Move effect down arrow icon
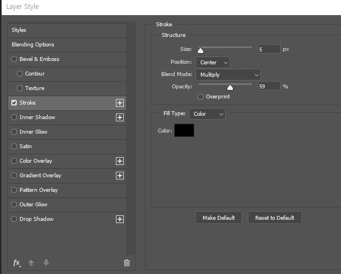 [46, 263]
